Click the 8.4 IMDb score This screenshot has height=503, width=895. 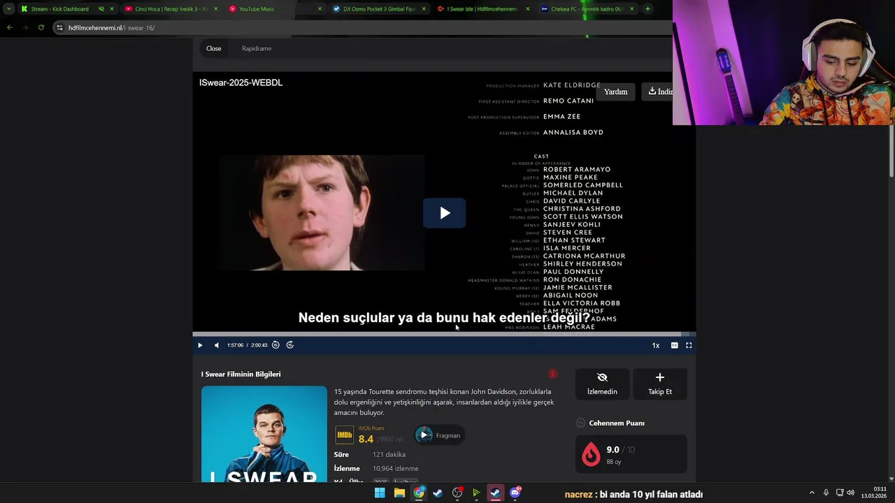tap(366, 439)
